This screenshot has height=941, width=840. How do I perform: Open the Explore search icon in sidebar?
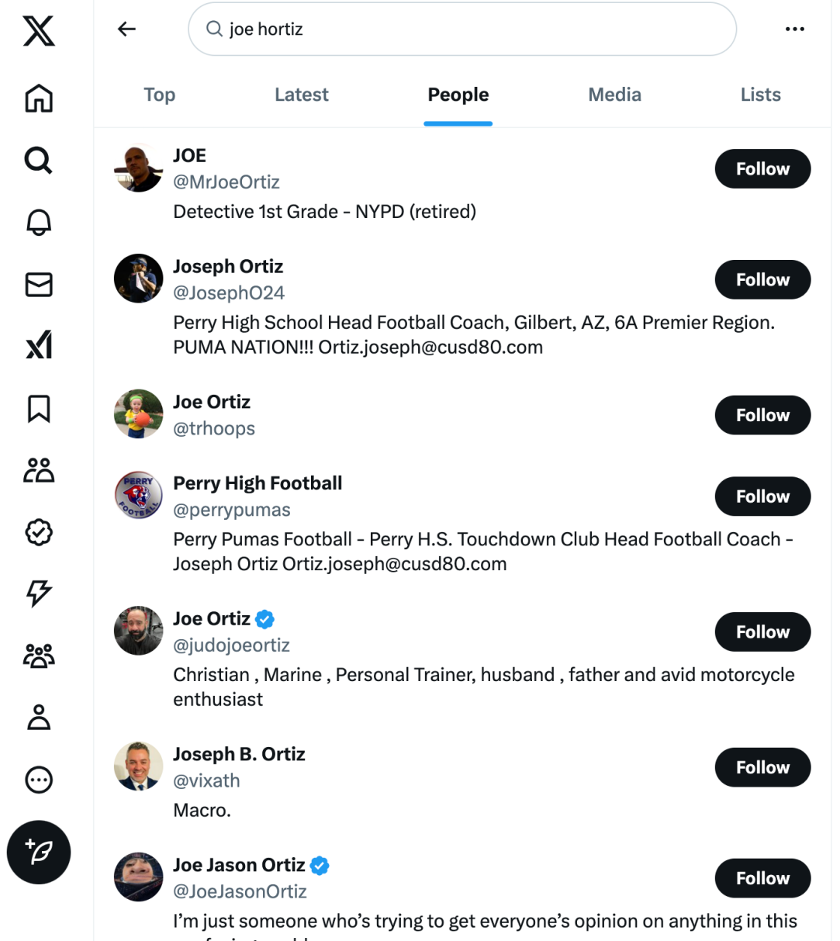(x=39, y=161)
